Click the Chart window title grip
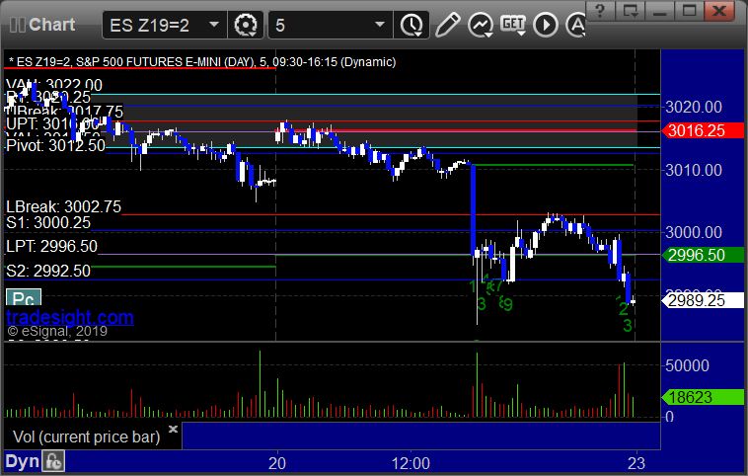Image resolution: width=748 pixels, height=476 pixels. click(x=17, y=25)
